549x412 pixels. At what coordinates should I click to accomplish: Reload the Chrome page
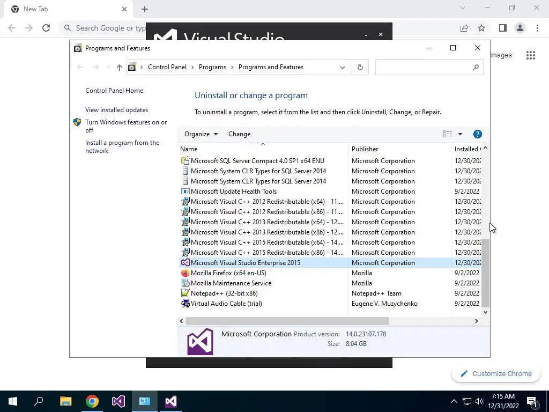pos(46,28)
